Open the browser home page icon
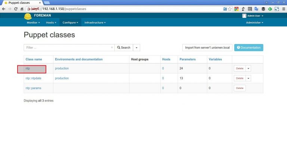Screen dimensions: 287x156 [x=22, y=9]
